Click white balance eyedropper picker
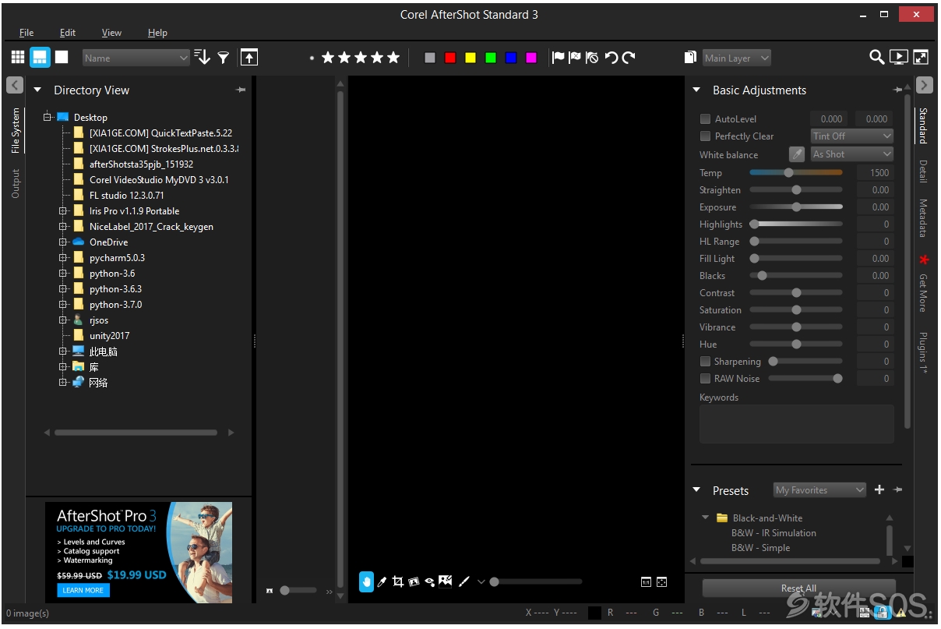This screenshot has height=629, width=941. click(x=797, y=154)
